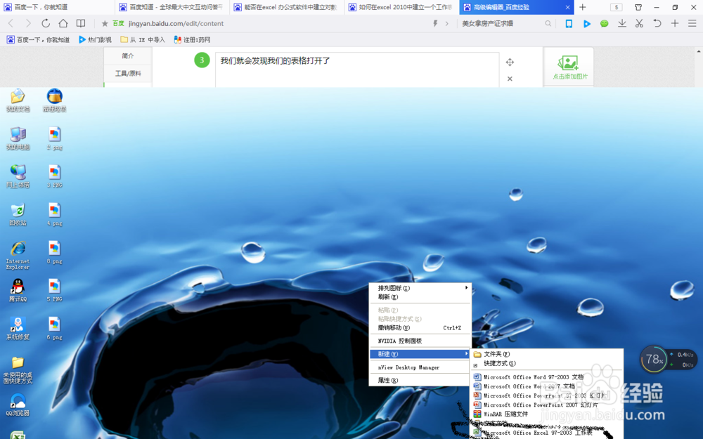Switch to the 百度一下，你就知道 tab
This screenshot has height=439, width=703.
point(57,7)
